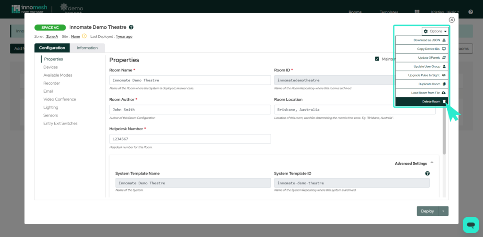Click the Deploy button

pyautogui.click(x=427, y=211)
